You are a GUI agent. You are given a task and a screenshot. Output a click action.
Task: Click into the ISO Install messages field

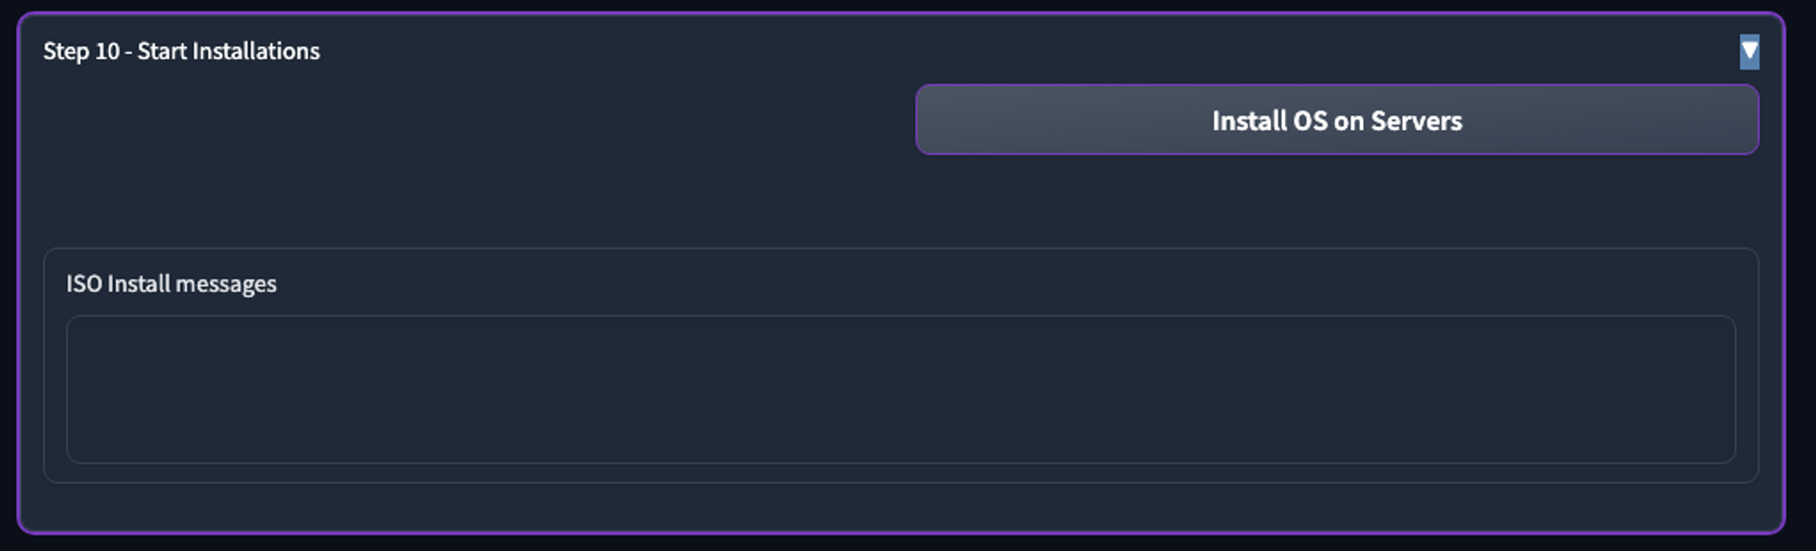[901, 389]
